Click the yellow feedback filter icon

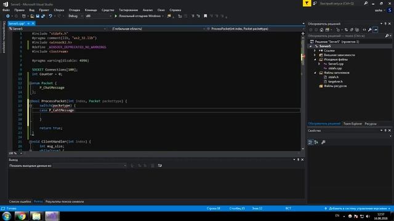pyautogui.click(x=307, y=3)
